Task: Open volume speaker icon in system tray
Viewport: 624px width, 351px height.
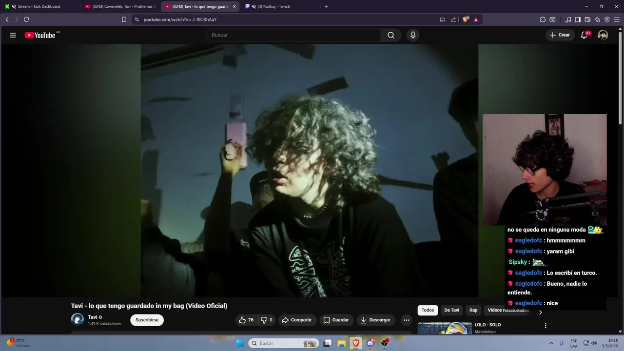Action: (594, 343)
